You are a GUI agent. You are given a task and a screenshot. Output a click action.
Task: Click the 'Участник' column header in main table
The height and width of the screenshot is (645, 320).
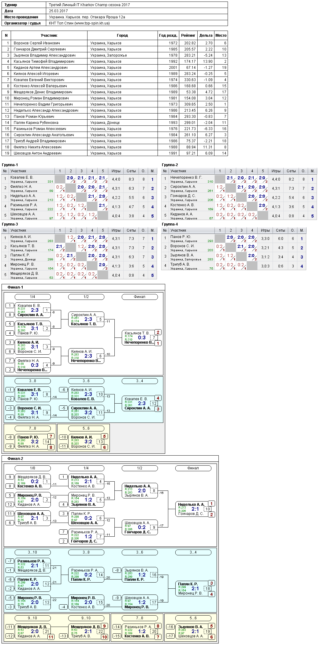click(x=49, y=35)
